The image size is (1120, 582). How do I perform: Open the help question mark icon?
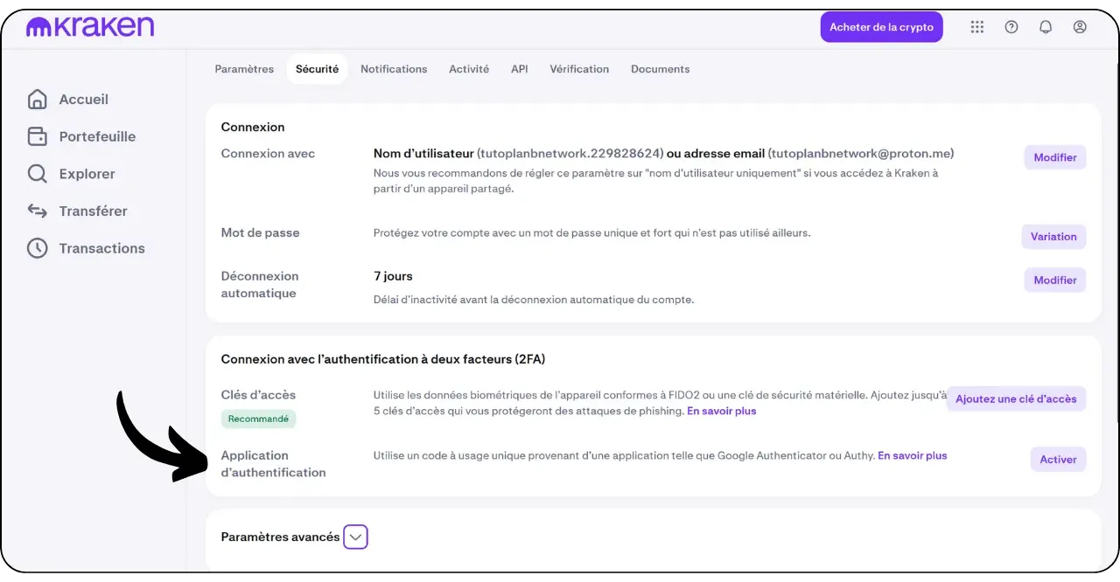(x=1011, y=27)
